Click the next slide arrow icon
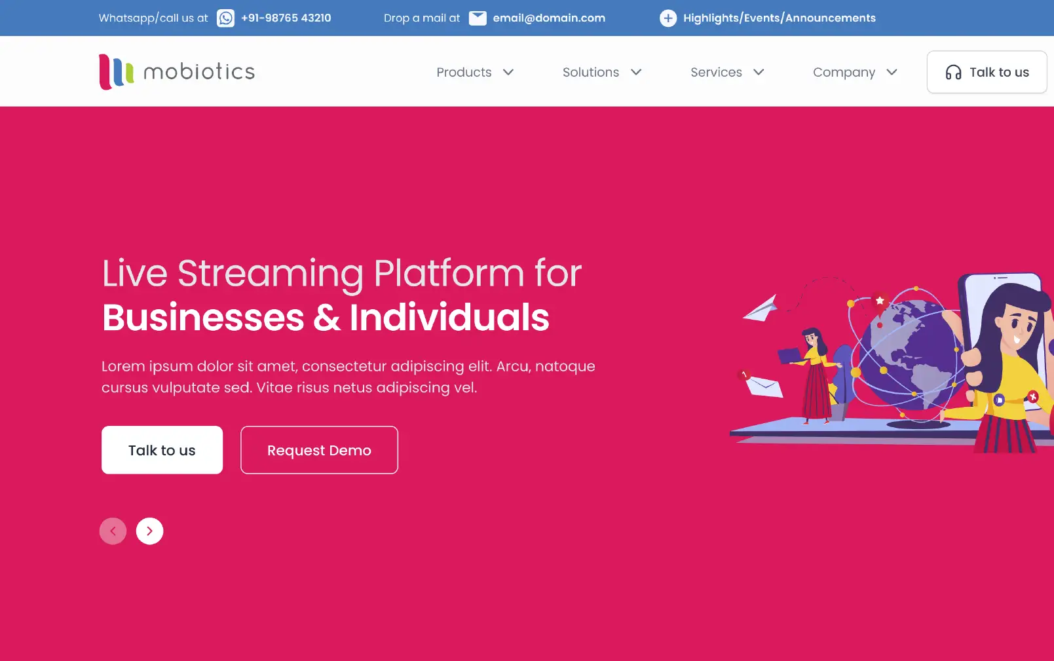Image resolution: width=1054 pixels, height=661 pixels. pyautogui.click(x=149, y=531)
